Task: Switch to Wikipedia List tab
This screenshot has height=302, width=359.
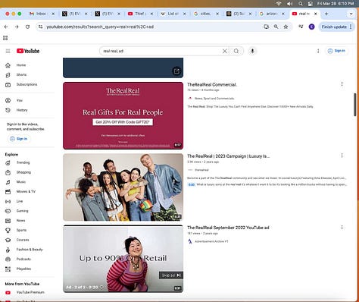Action: point(173,14)
